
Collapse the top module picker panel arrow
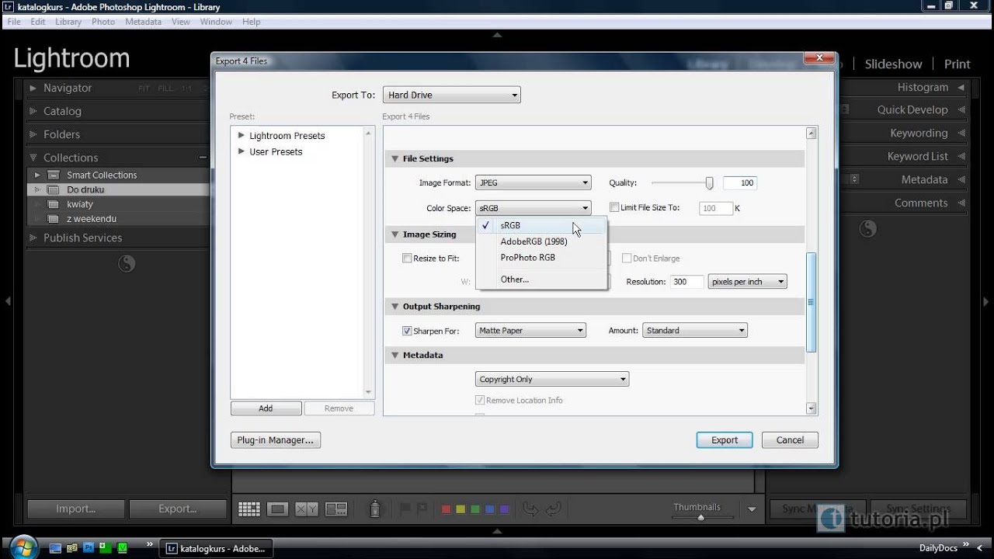(x=497, y=35)
